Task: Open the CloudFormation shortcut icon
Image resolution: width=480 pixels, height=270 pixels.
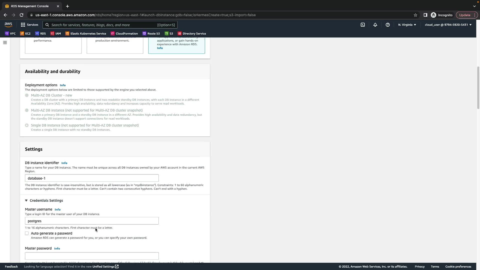Action: [x=124, y=33]
